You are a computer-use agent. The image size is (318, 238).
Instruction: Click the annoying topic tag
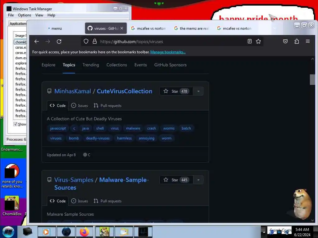[147, 138]
